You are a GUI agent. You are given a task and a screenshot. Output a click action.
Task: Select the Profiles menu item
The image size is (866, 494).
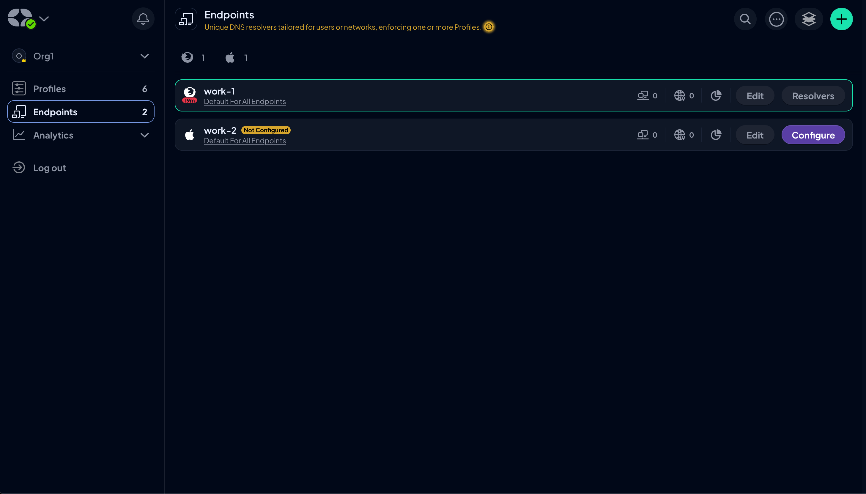(x=80, y=88)
